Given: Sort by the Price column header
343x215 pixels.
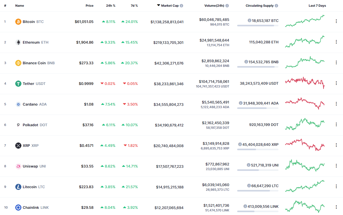Looking at the screenshot, I should coord(90,6).
